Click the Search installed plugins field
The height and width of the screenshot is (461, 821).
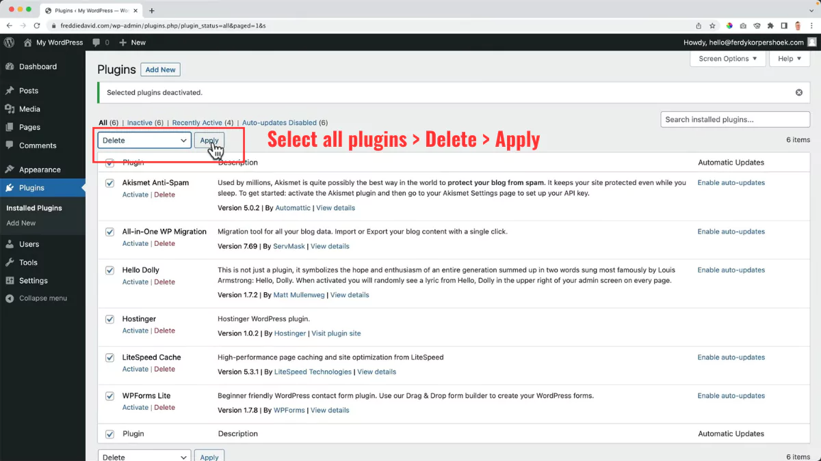[734, 119]
